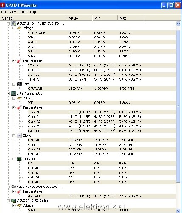Collapse the Utilization group
The image size is (182, 213).
(14, 159)
